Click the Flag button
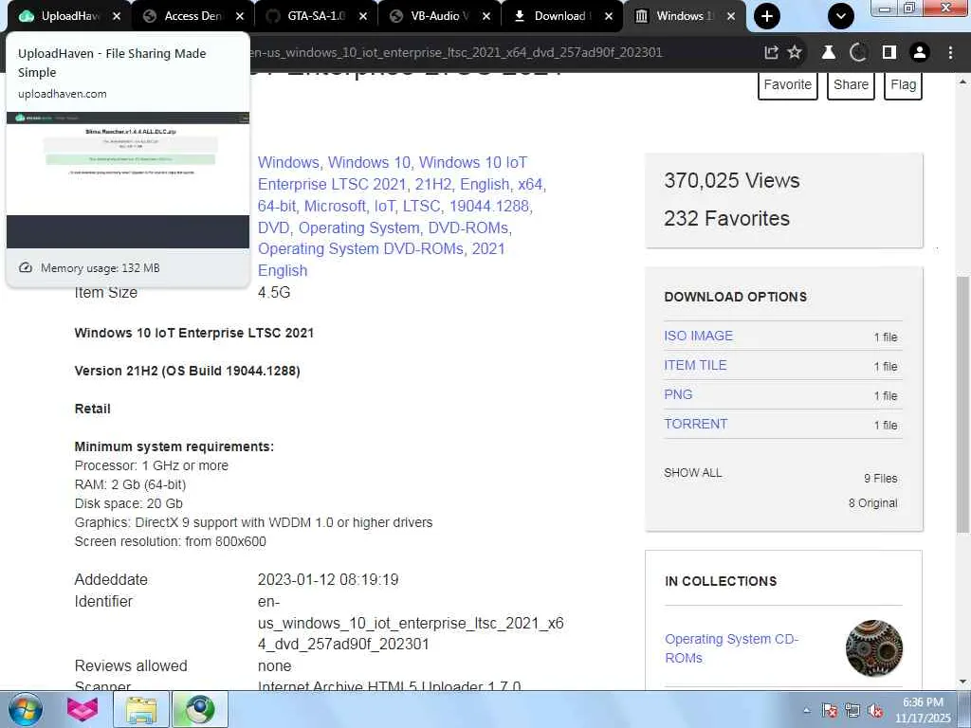This screenshot has width=971, height=728. coord(904,84)
